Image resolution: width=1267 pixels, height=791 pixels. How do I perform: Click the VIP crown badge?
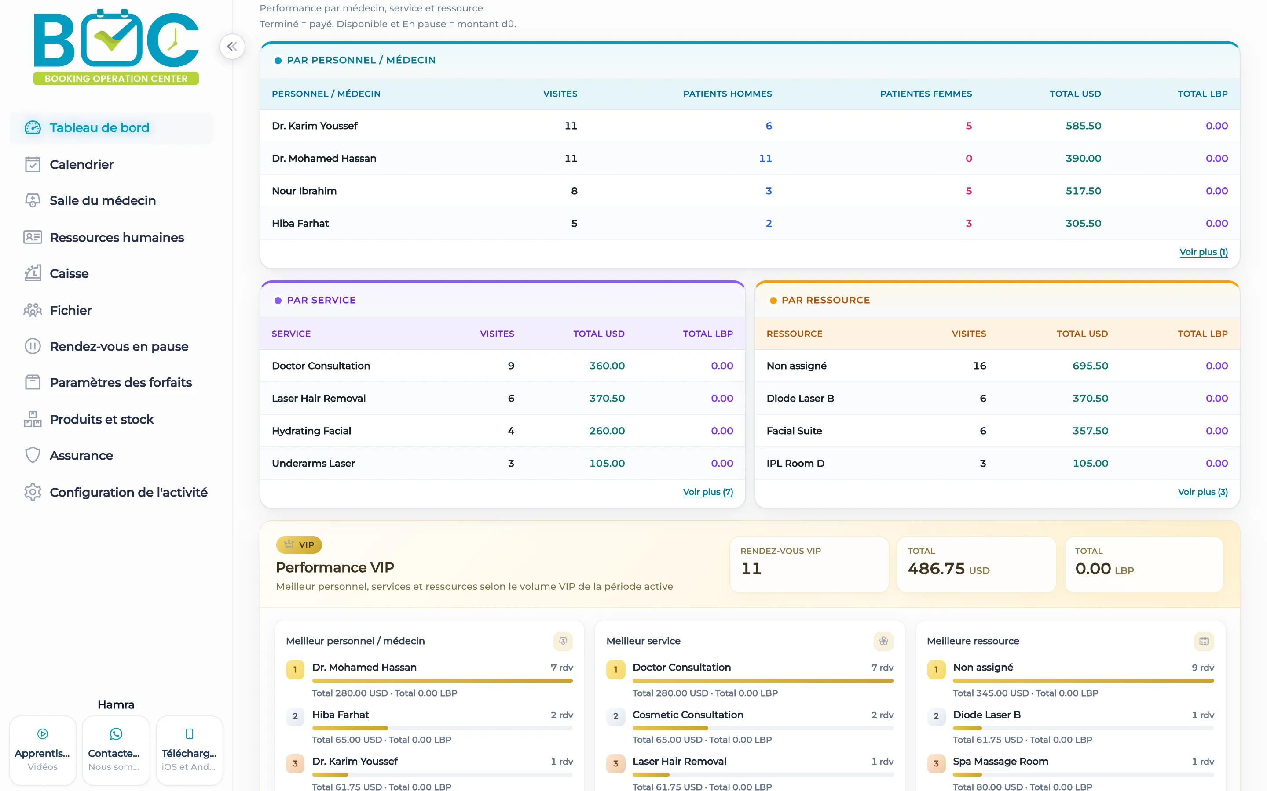(x=299, y=544)
